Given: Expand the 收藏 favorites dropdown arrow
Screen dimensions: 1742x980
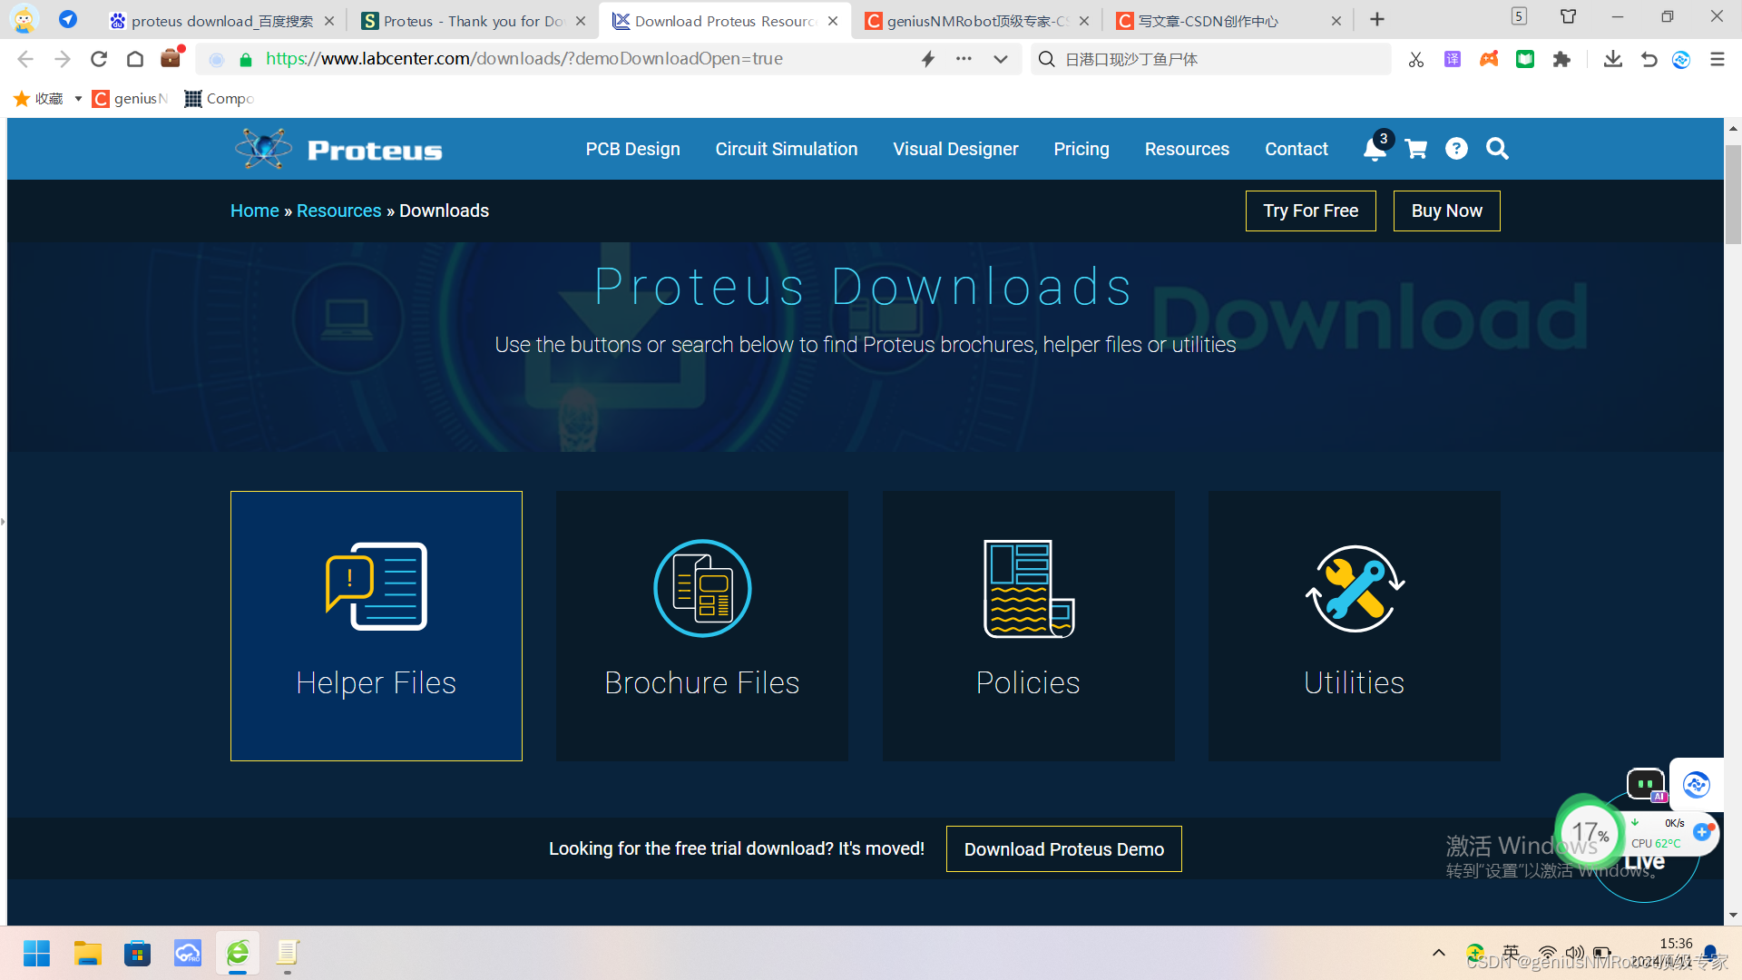Looking at the screenshot, I should click(78, 98).
